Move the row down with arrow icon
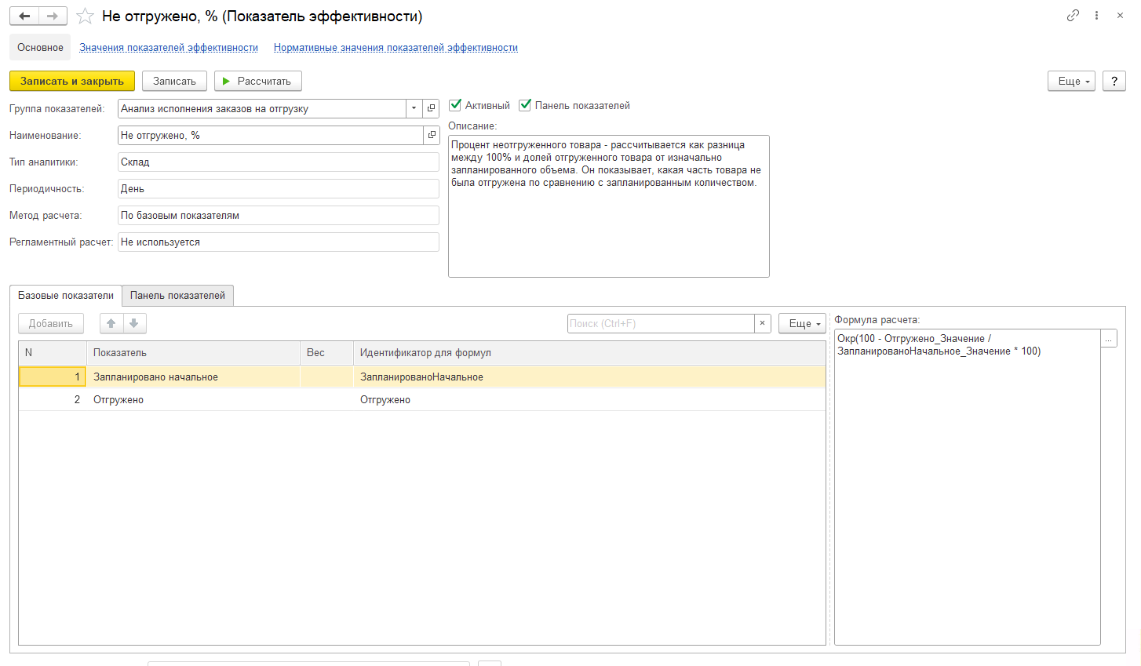This screenshot has width=1141, height=666. 134,323
